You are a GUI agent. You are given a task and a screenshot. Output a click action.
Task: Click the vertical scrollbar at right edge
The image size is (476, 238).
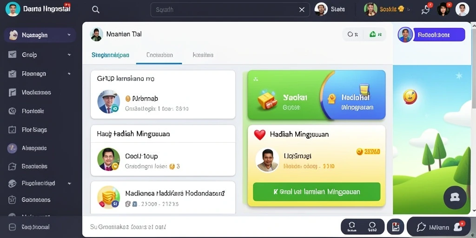pos(474,67)
